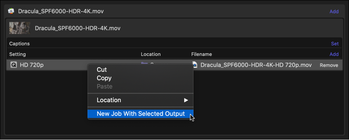Click the folder icon in the Location column
This screenshot has width=349, height=140.
point(144,63)
